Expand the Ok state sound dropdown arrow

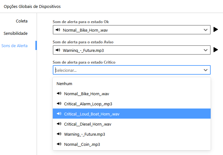pos(206,30)
